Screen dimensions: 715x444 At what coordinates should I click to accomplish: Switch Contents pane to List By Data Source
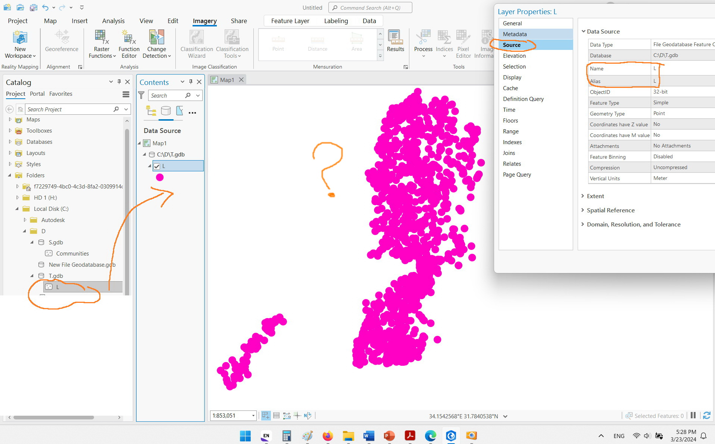pos(166,111)
